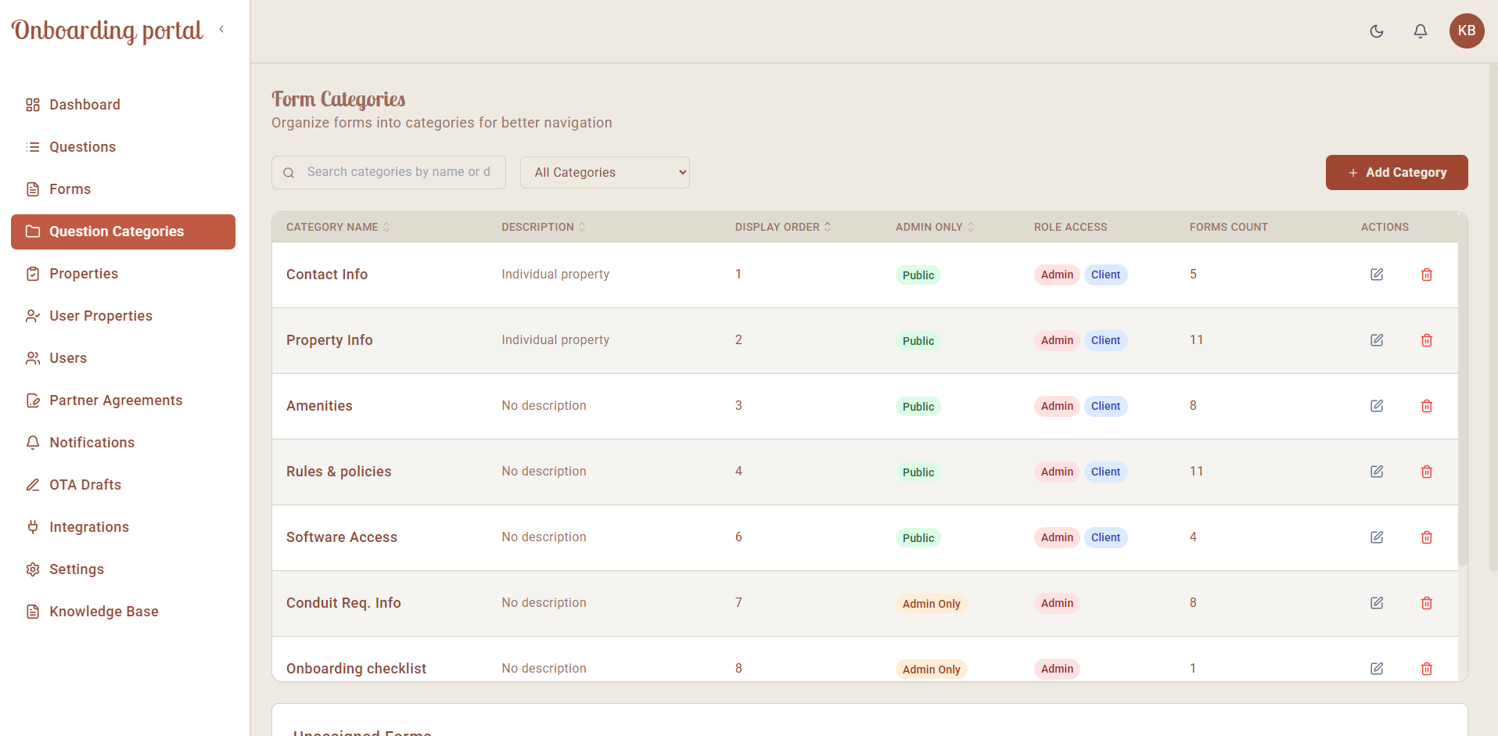Edit the Onboarding checklist category
1498x736 pixels.
click(x=1377, y=669)
